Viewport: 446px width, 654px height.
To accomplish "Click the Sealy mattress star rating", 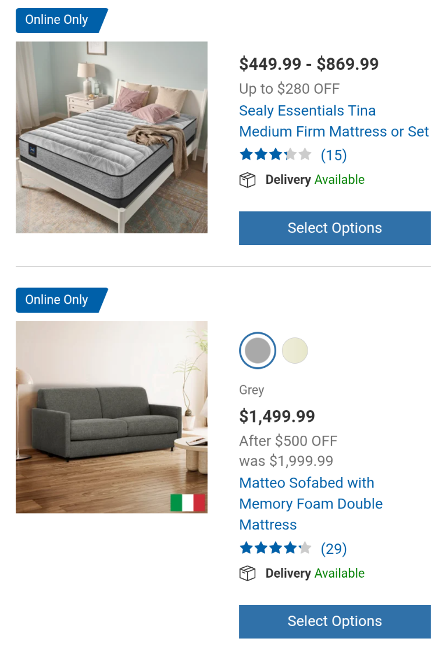I will point(276,155).
